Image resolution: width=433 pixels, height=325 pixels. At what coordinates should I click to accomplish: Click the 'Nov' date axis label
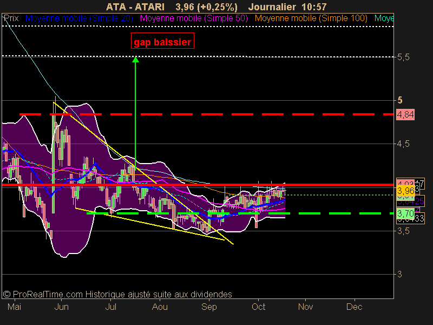pyautogui.click(x=305, y=307)
